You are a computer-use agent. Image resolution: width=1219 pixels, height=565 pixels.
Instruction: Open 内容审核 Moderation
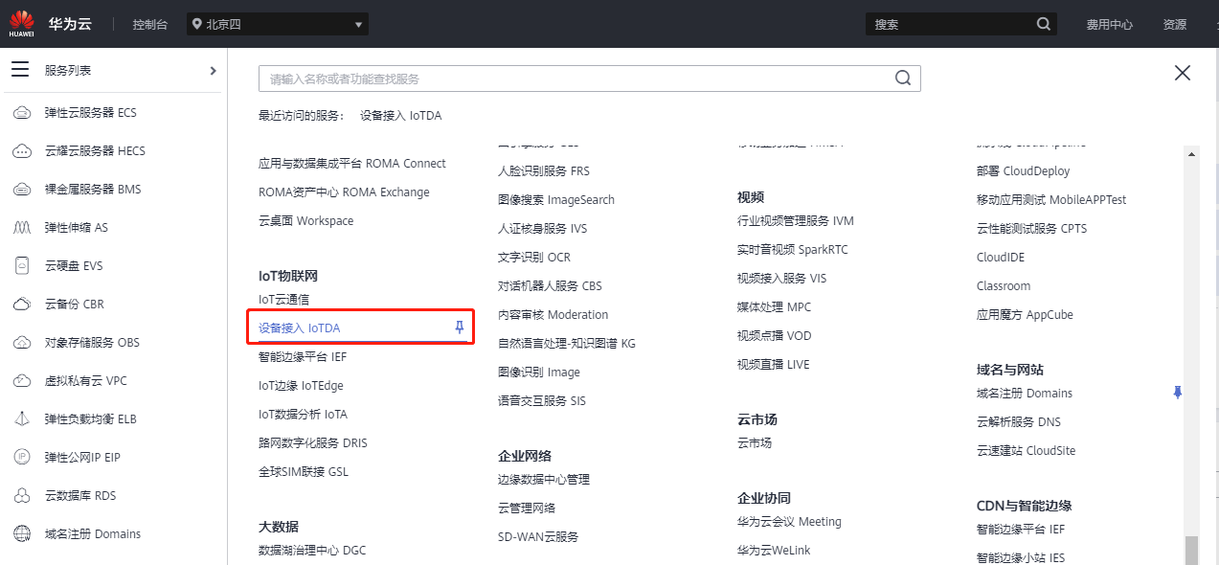point(553,314)
